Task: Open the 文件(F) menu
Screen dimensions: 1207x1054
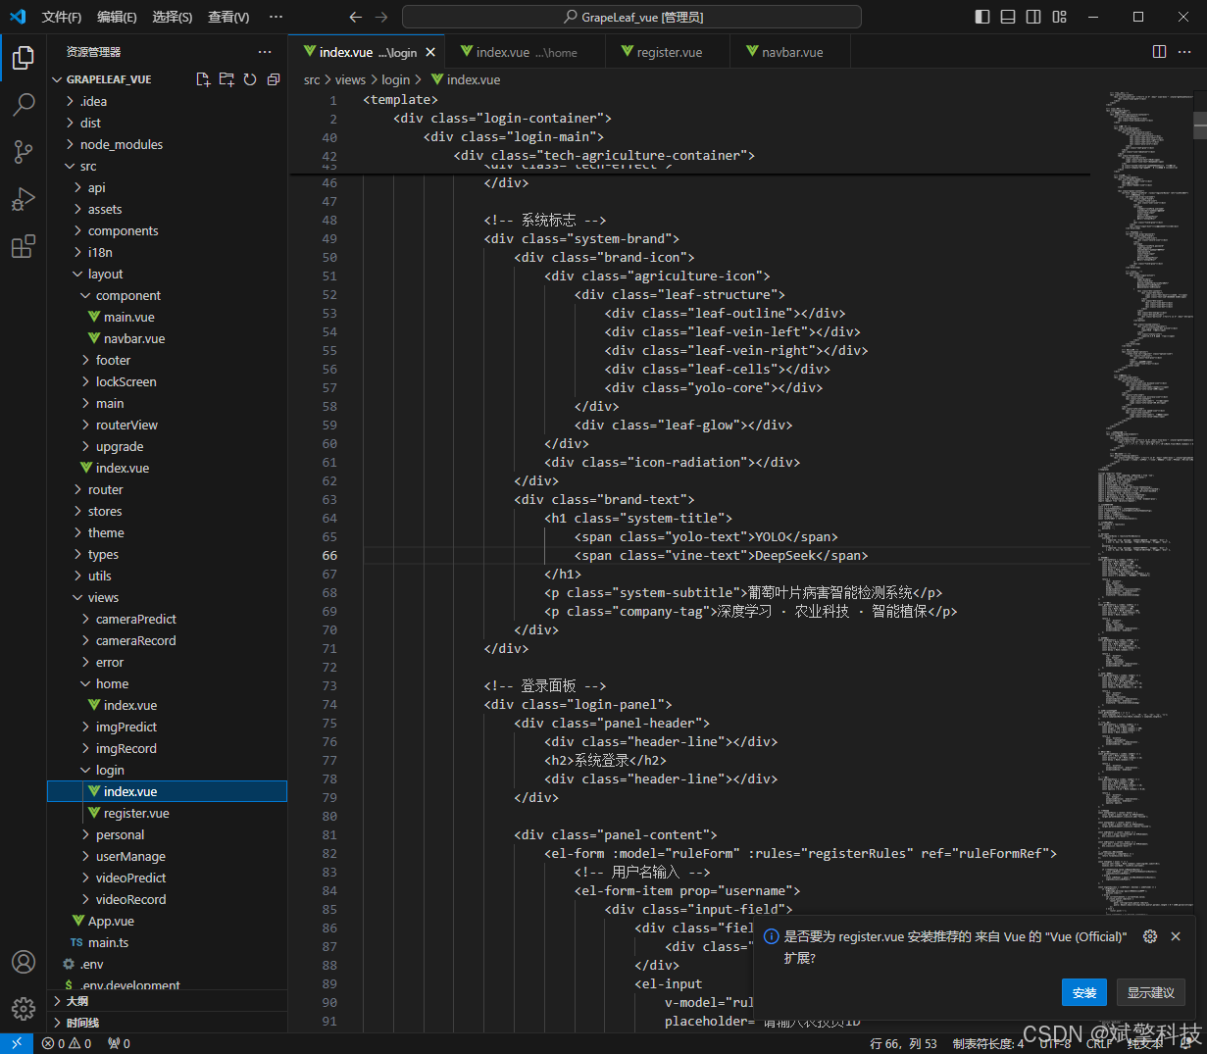Action: pos(62,17)
